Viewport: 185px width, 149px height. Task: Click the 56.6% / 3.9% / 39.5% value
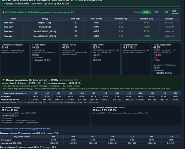tap(105, 110)
